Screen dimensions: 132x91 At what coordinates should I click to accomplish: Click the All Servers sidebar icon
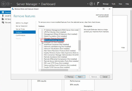[x=3, y=19]
